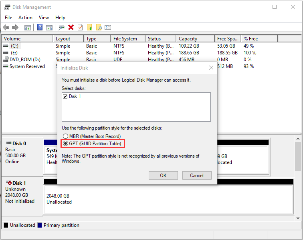Screen dimensions: 303x240
Task: Click the Disk 0 drive icon
Action: [x=9, y=143]
